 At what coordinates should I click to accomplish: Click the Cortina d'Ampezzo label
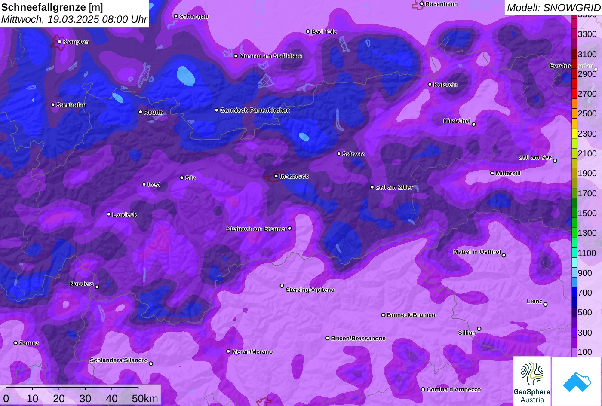pyautogui.click(x=454, y=389)
